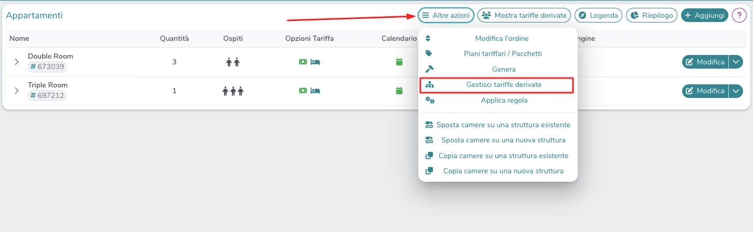Viewport: 753px width, 232px height.
Task: Click the help question mark icon
Action: click(739, 16)
